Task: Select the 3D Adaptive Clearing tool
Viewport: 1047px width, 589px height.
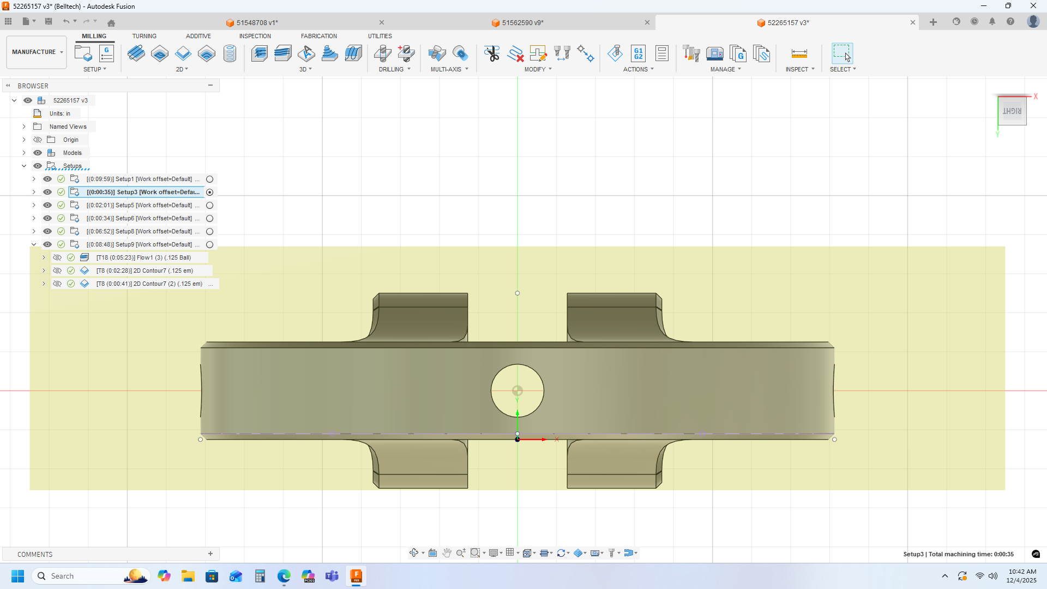Action: [x=260, y=53]
